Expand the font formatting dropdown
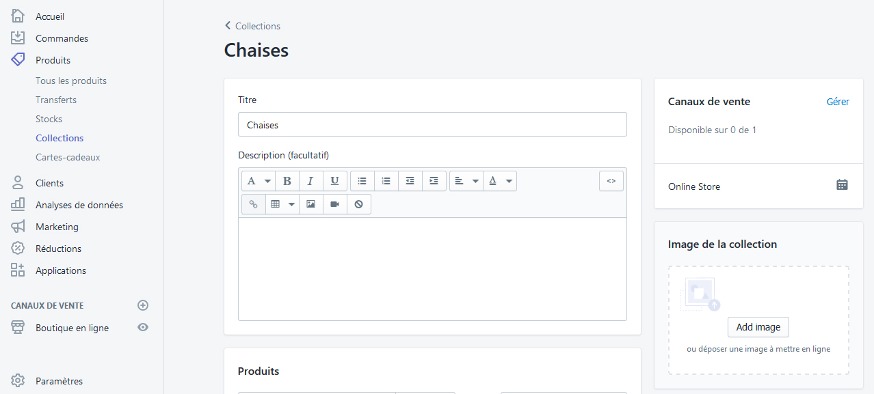The width and height of the screenshot is (874, 394). (259, 181)
